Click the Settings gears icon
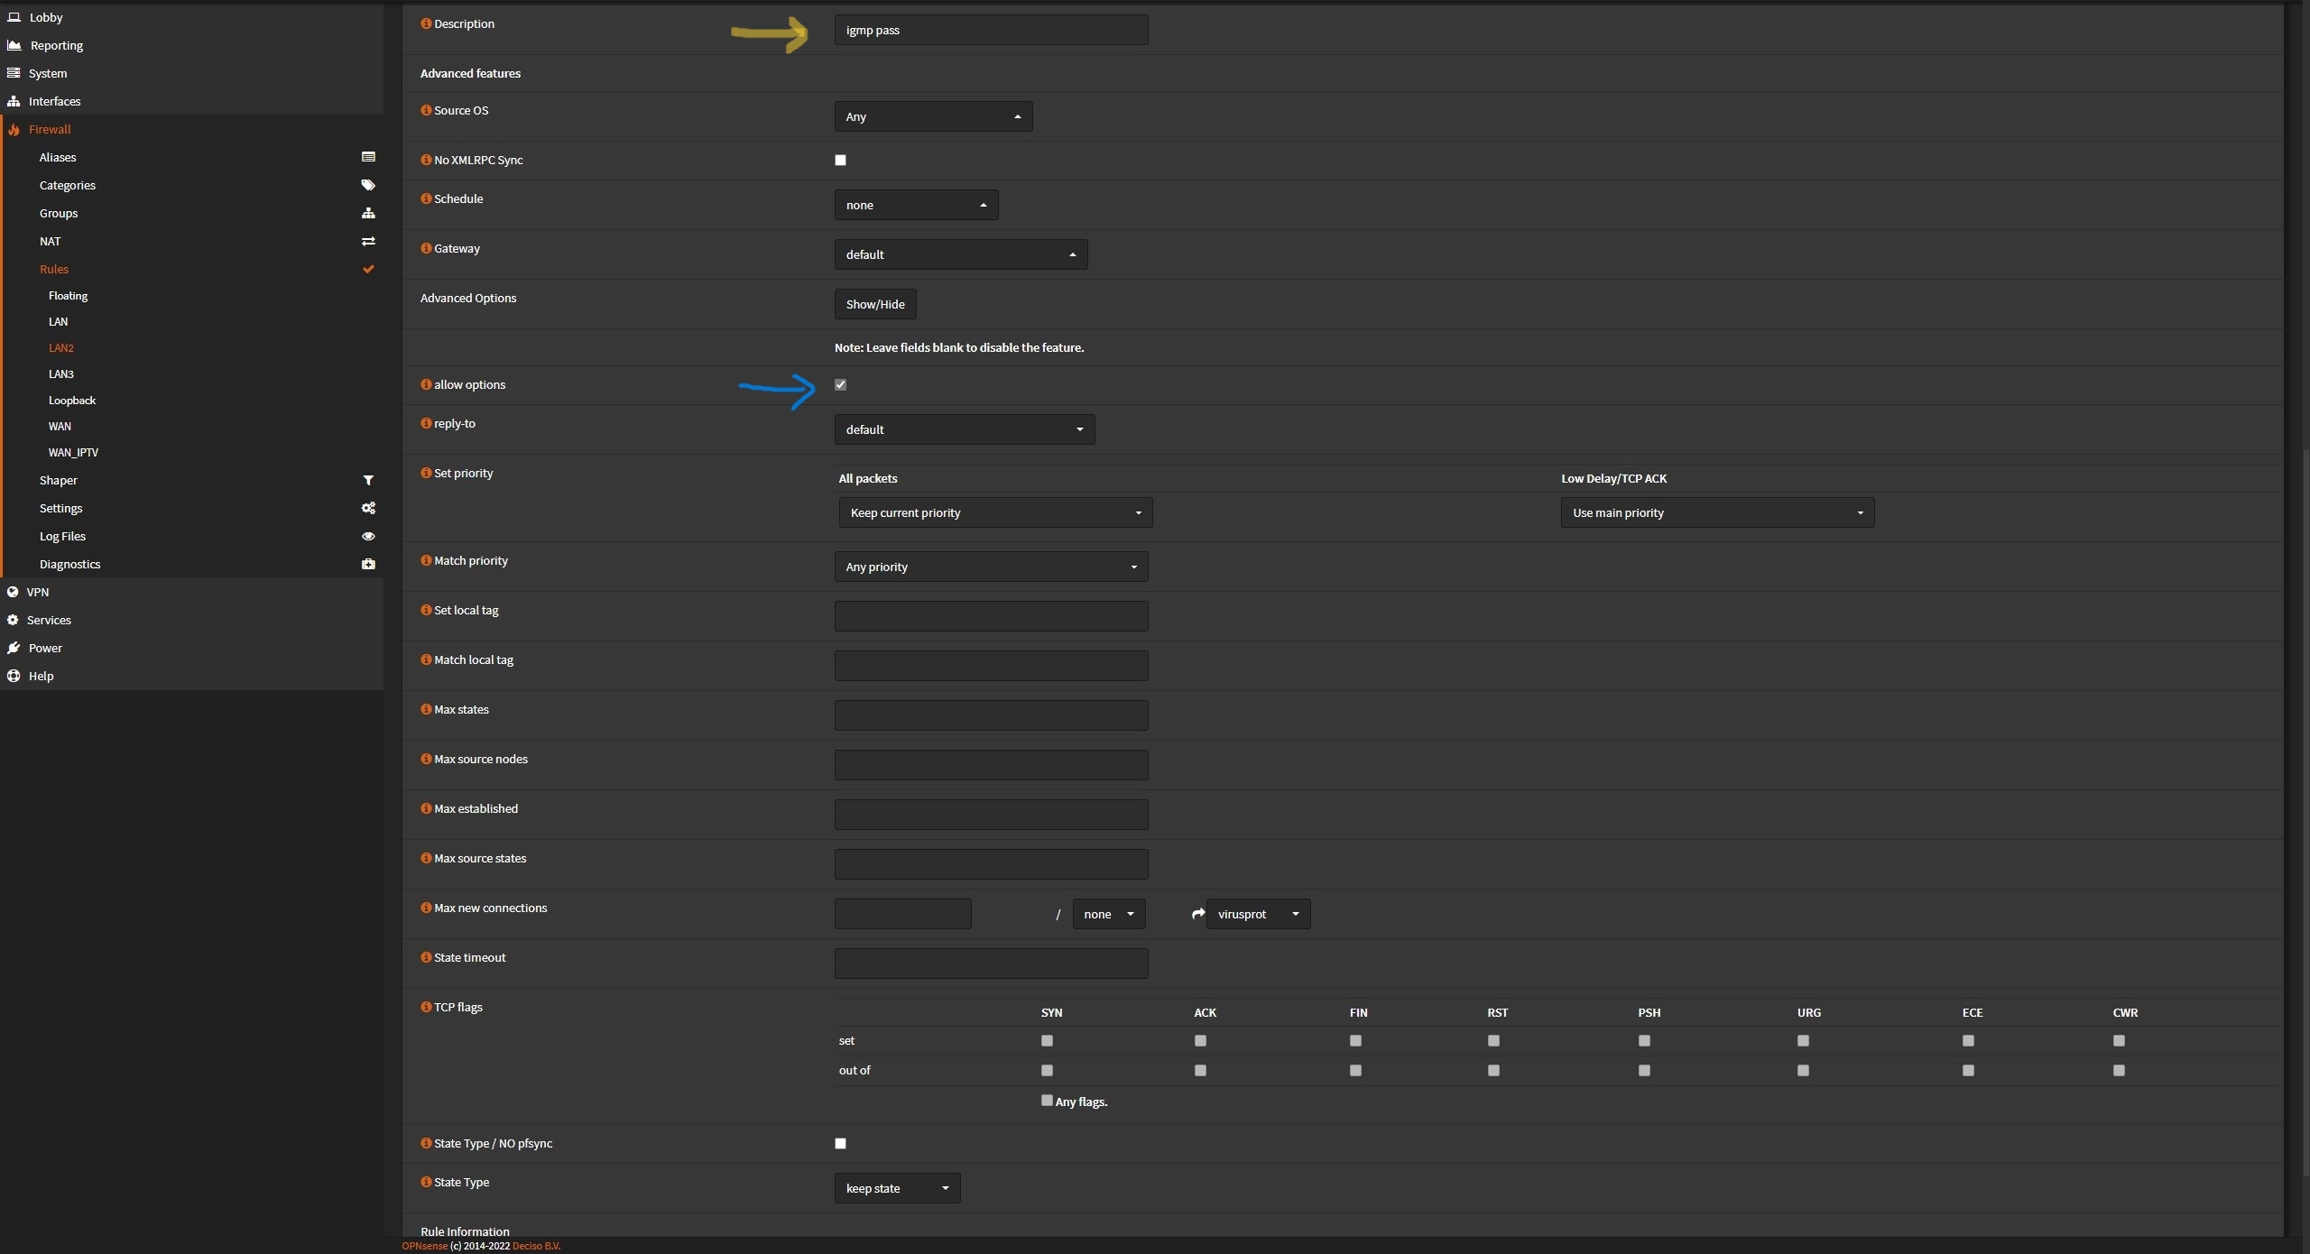 tap(368, 508)
